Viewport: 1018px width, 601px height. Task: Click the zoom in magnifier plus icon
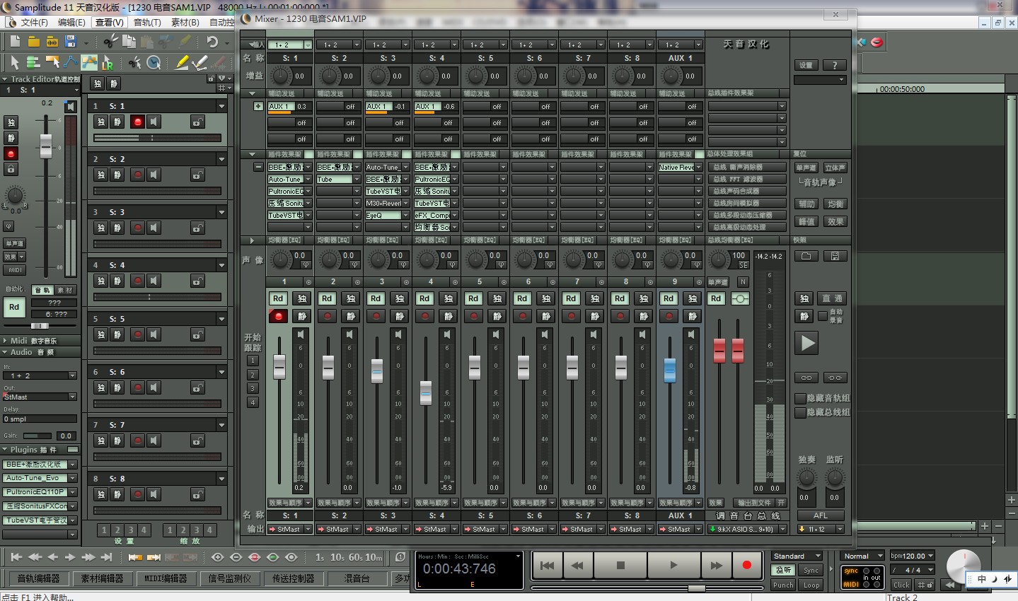point(216,557)
